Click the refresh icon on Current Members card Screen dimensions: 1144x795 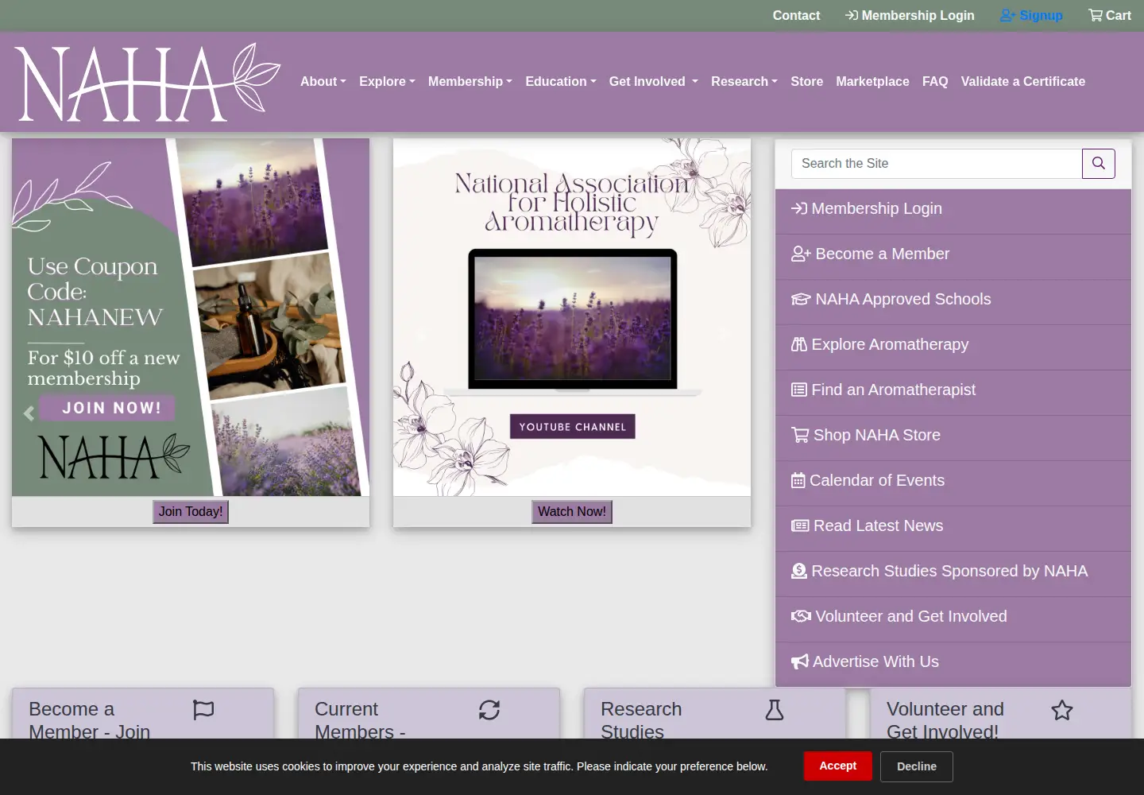pos(489,710)
